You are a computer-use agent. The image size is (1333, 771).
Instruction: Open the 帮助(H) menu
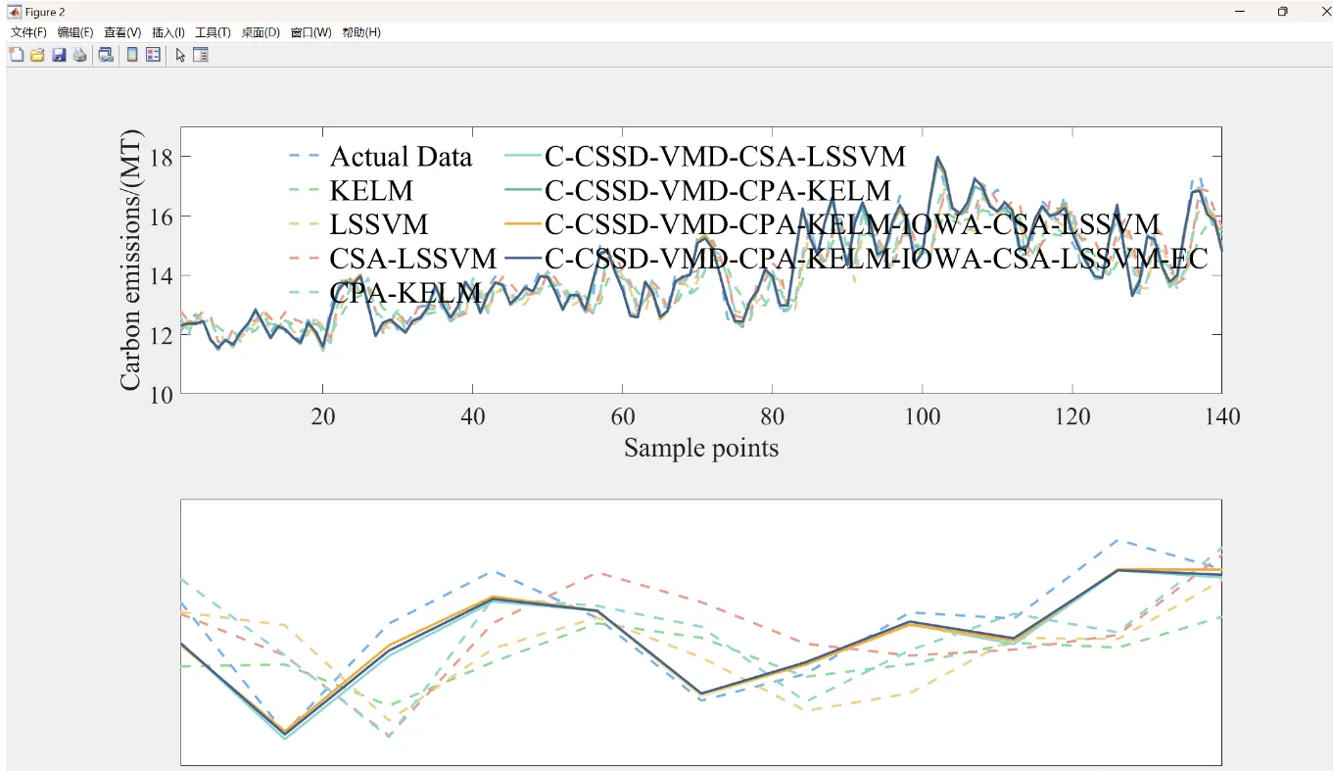361,32
